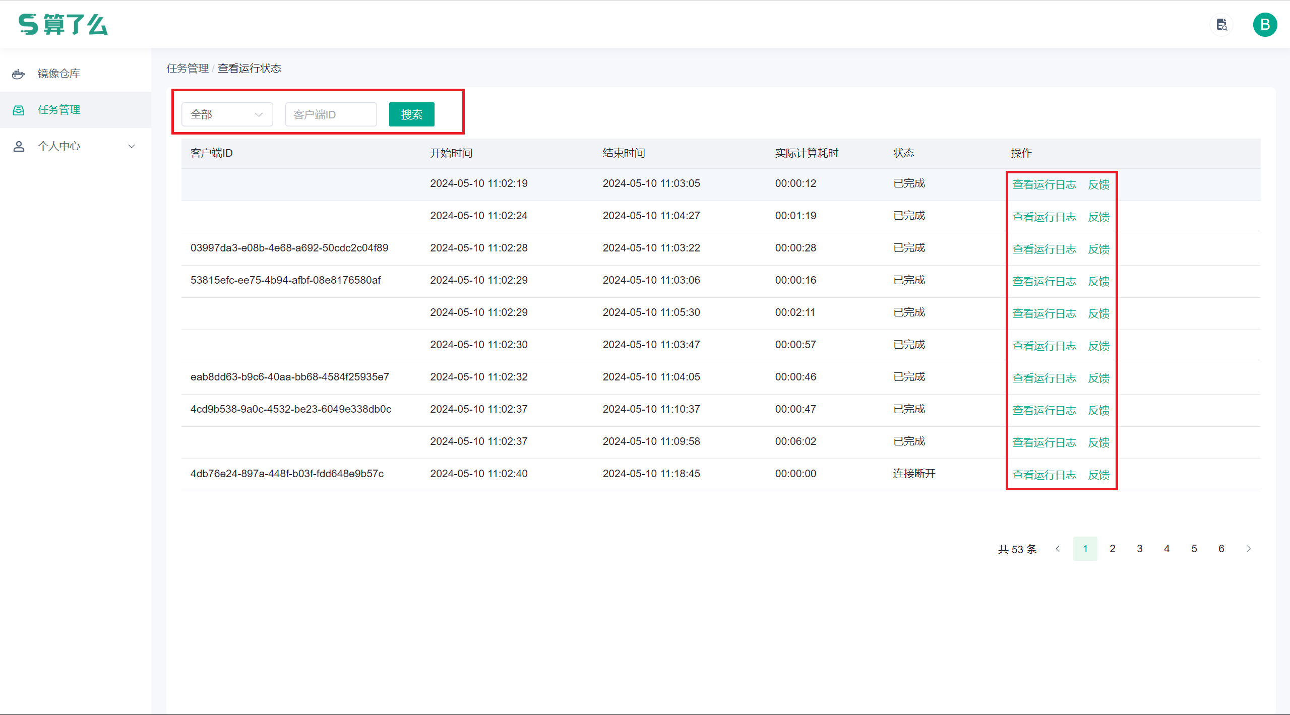The height and width of the screenshot is (715, 1290).
Task: Click the 算了么 logo in the header
Action: tap(63, 24)
